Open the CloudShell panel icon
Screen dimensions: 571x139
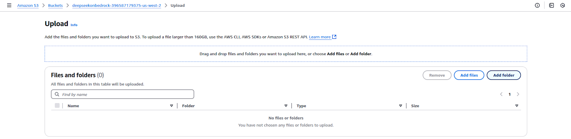(551, 5)
